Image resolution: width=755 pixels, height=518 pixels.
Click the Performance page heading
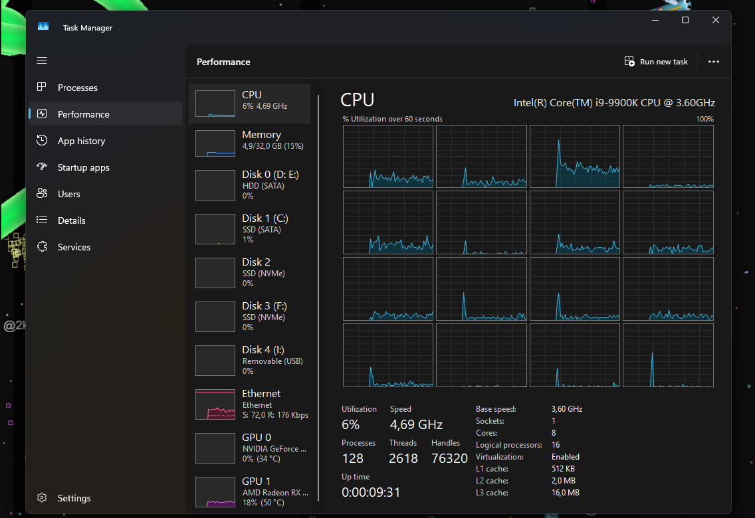point(223,62)
